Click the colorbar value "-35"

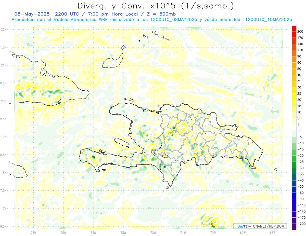[x=301, y=174]
